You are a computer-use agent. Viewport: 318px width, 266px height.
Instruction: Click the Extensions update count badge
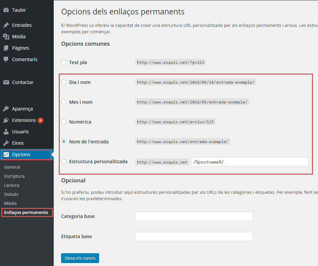(40, 120)
